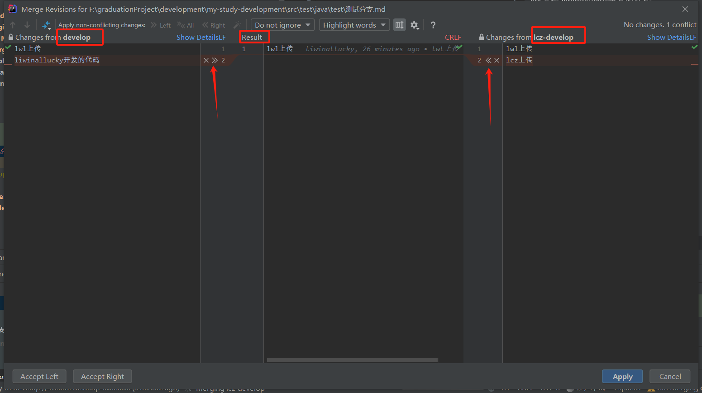This screenshot has width=702, height=393.
Task: Apply All non-conflicting changes
Action: click(x=186, y=25)
